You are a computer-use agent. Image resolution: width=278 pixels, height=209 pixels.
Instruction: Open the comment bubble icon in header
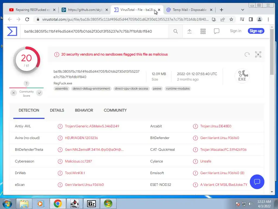pyautogui.click(x=216, y=31)
